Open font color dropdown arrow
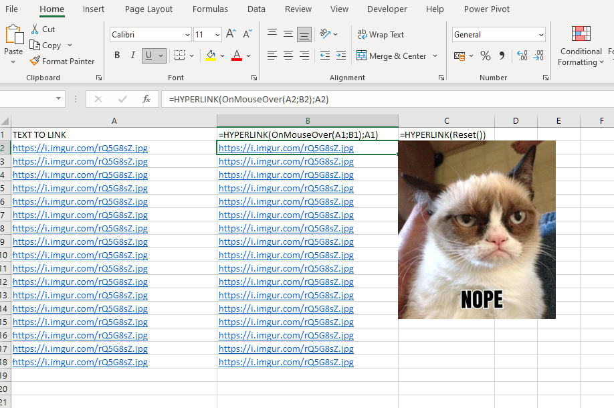614x408 pixels. coord(248,56)
